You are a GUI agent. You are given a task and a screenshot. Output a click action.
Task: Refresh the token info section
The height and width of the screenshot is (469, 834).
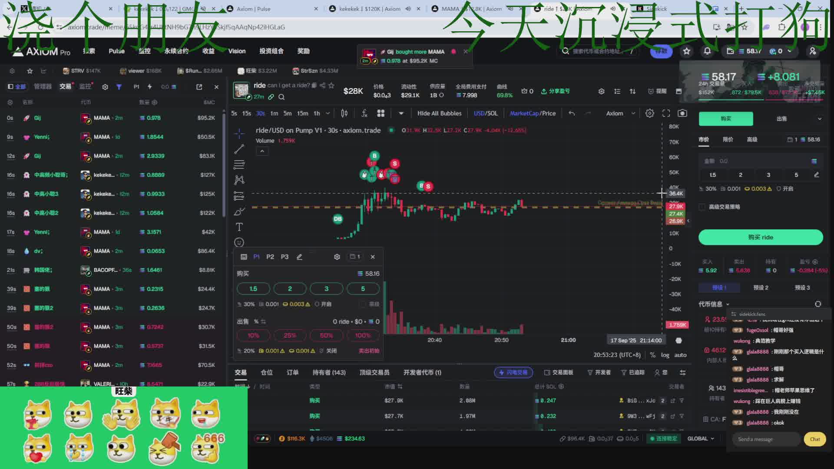point(817,304)
